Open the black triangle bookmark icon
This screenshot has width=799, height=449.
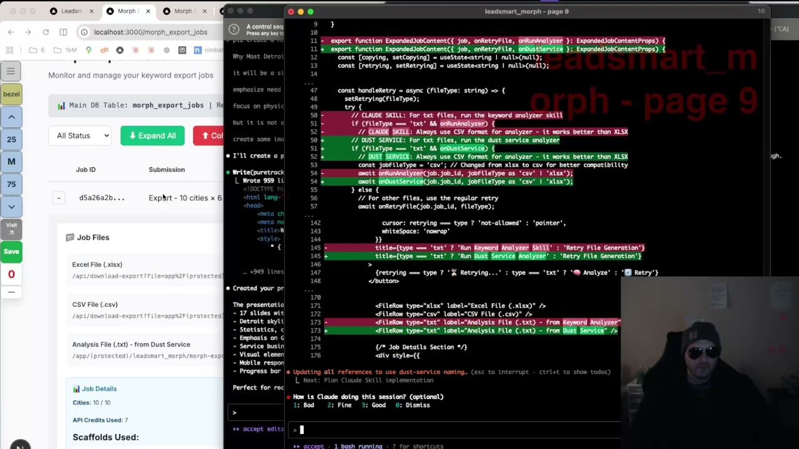[x=120, y=50]
